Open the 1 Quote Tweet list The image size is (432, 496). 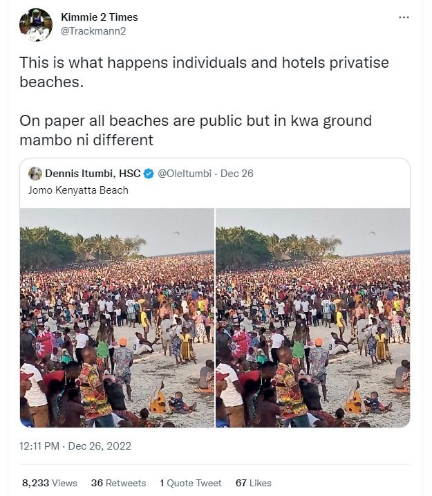click(x=191, y=483)
